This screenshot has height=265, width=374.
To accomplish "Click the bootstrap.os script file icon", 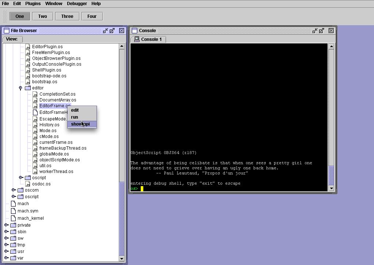I will (x=28, y=82).
